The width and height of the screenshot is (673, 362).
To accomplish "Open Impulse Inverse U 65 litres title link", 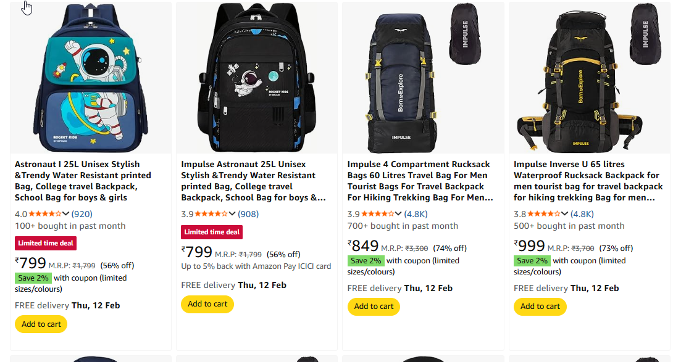I will click(x=588, y=181).
